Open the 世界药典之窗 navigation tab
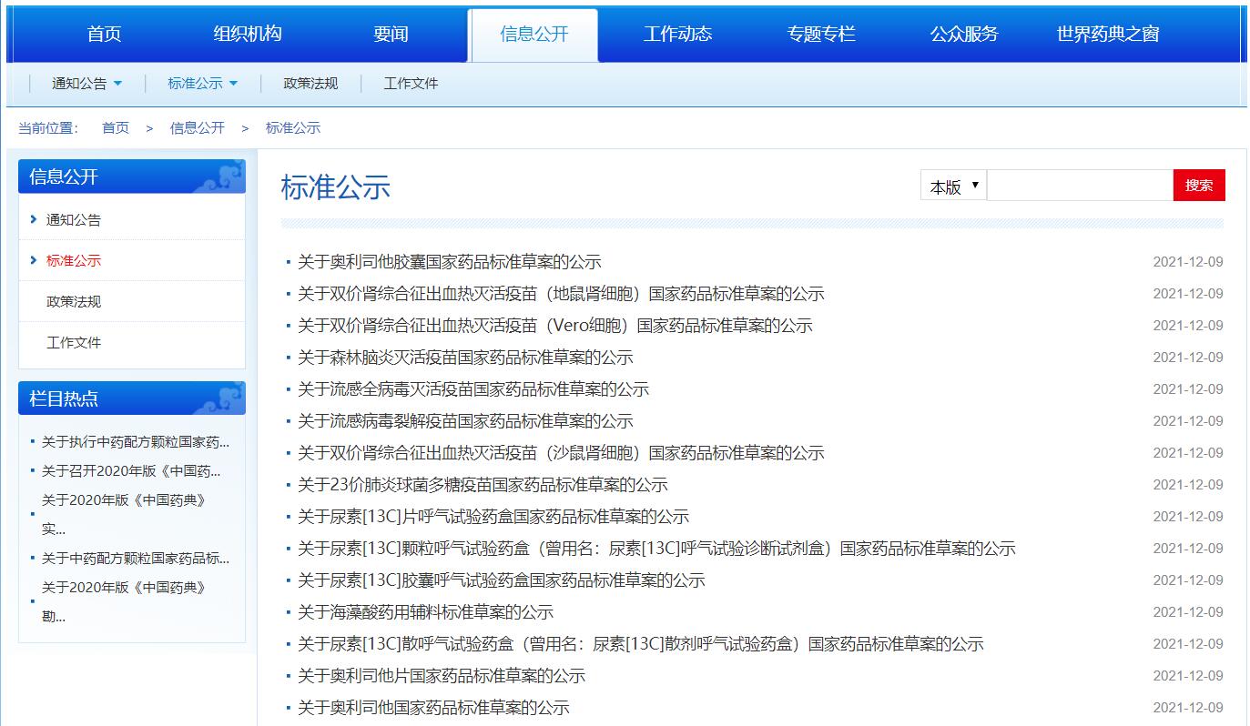The height and width of the screenshot is (726, 1250). tap(1107, 35)
